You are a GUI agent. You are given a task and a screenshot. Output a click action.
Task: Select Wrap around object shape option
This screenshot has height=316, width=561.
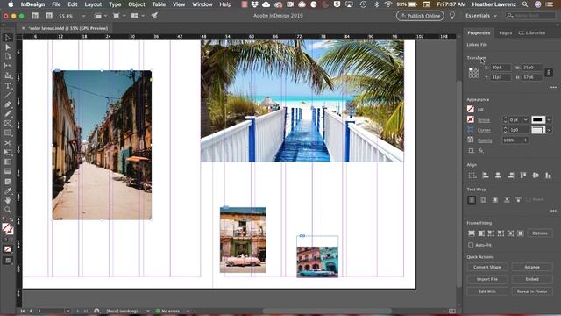coord(495,199)
